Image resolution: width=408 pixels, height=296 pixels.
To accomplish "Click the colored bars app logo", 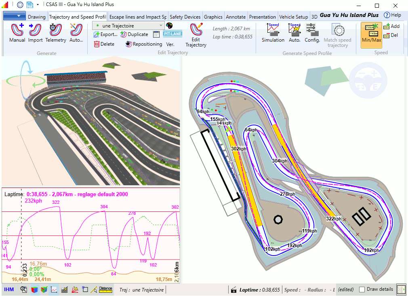I will pyautogui.click(x=5, y=4).
